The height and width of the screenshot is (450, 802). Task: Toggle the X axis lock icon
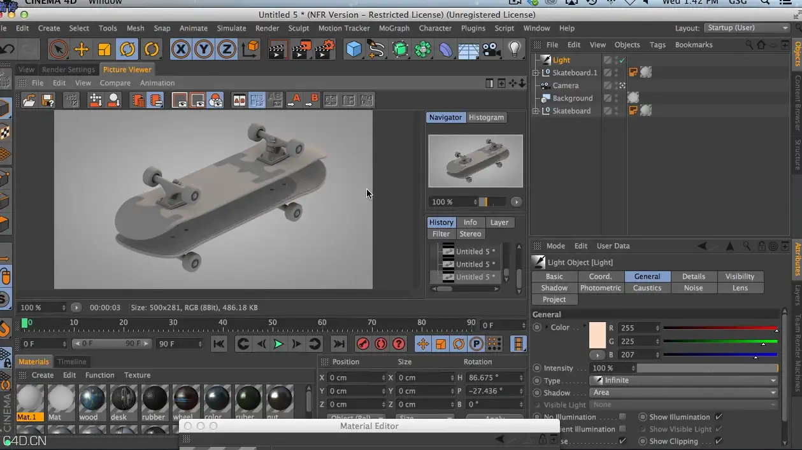point(181,49)
